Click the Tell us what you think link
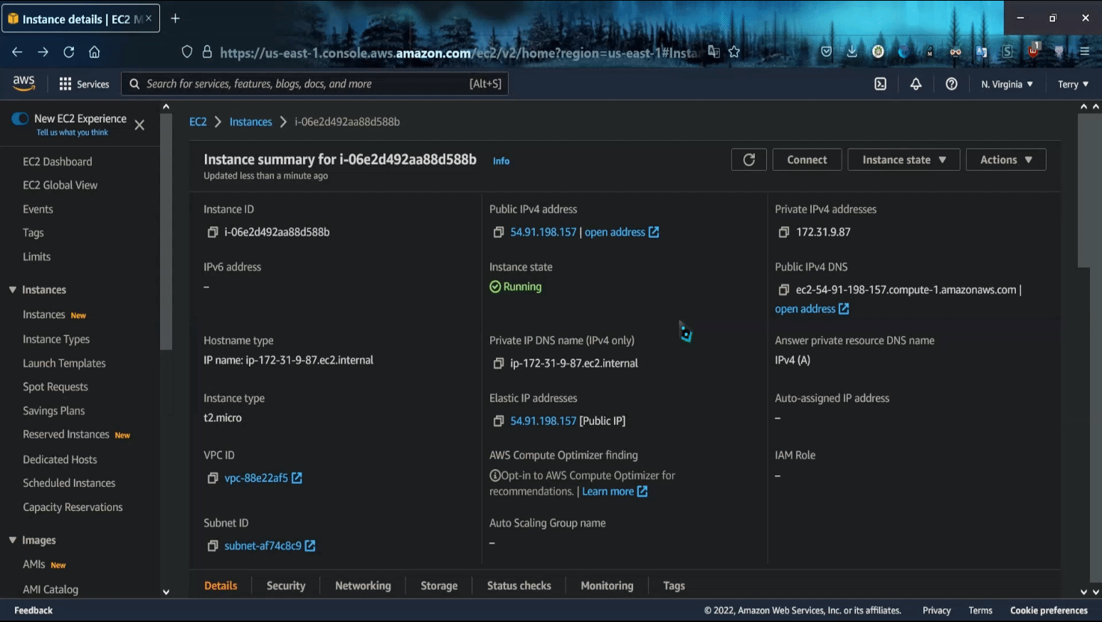 click(73, 132)
